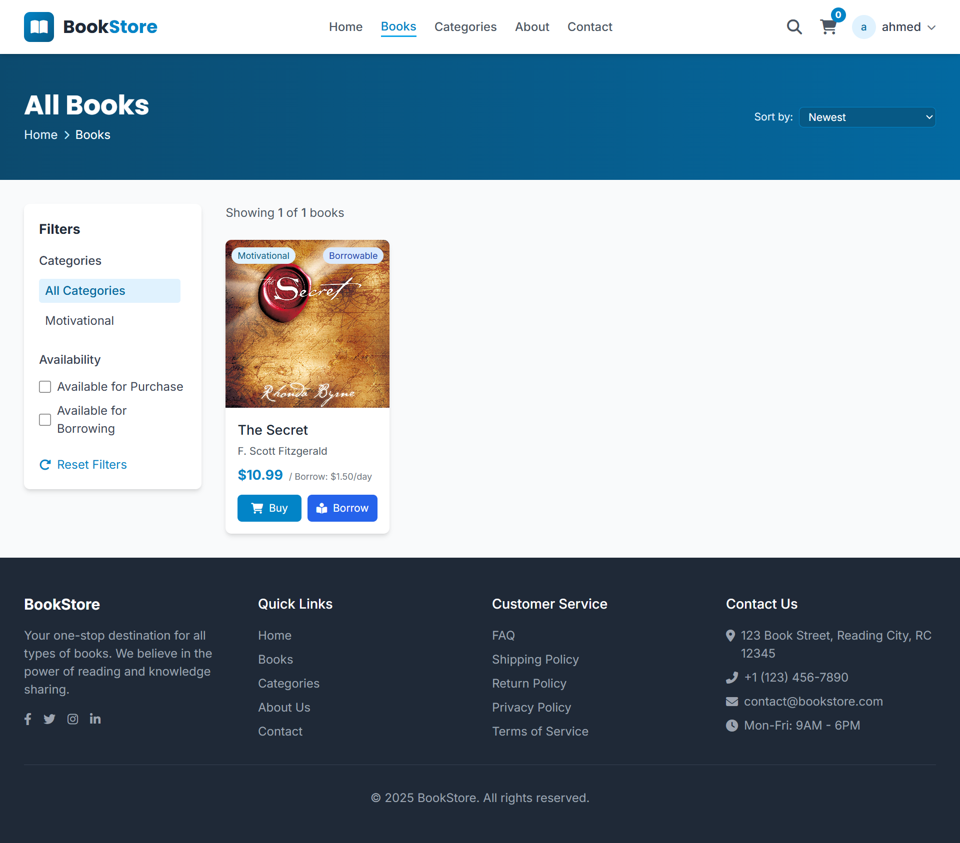Click the BookStore book logo icon
Screen dimensions: 960x843
tap(39, 27)
